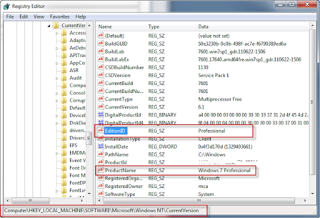
Task: Click the registry path in status bar
Action: [x=101, y=210]
